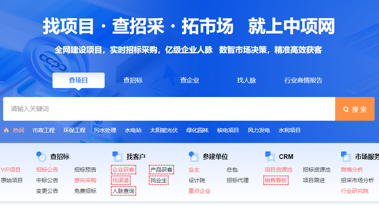Screen dimensions: 379x213
Task: Open the 人脉查询 link
Action: (124, 191)
